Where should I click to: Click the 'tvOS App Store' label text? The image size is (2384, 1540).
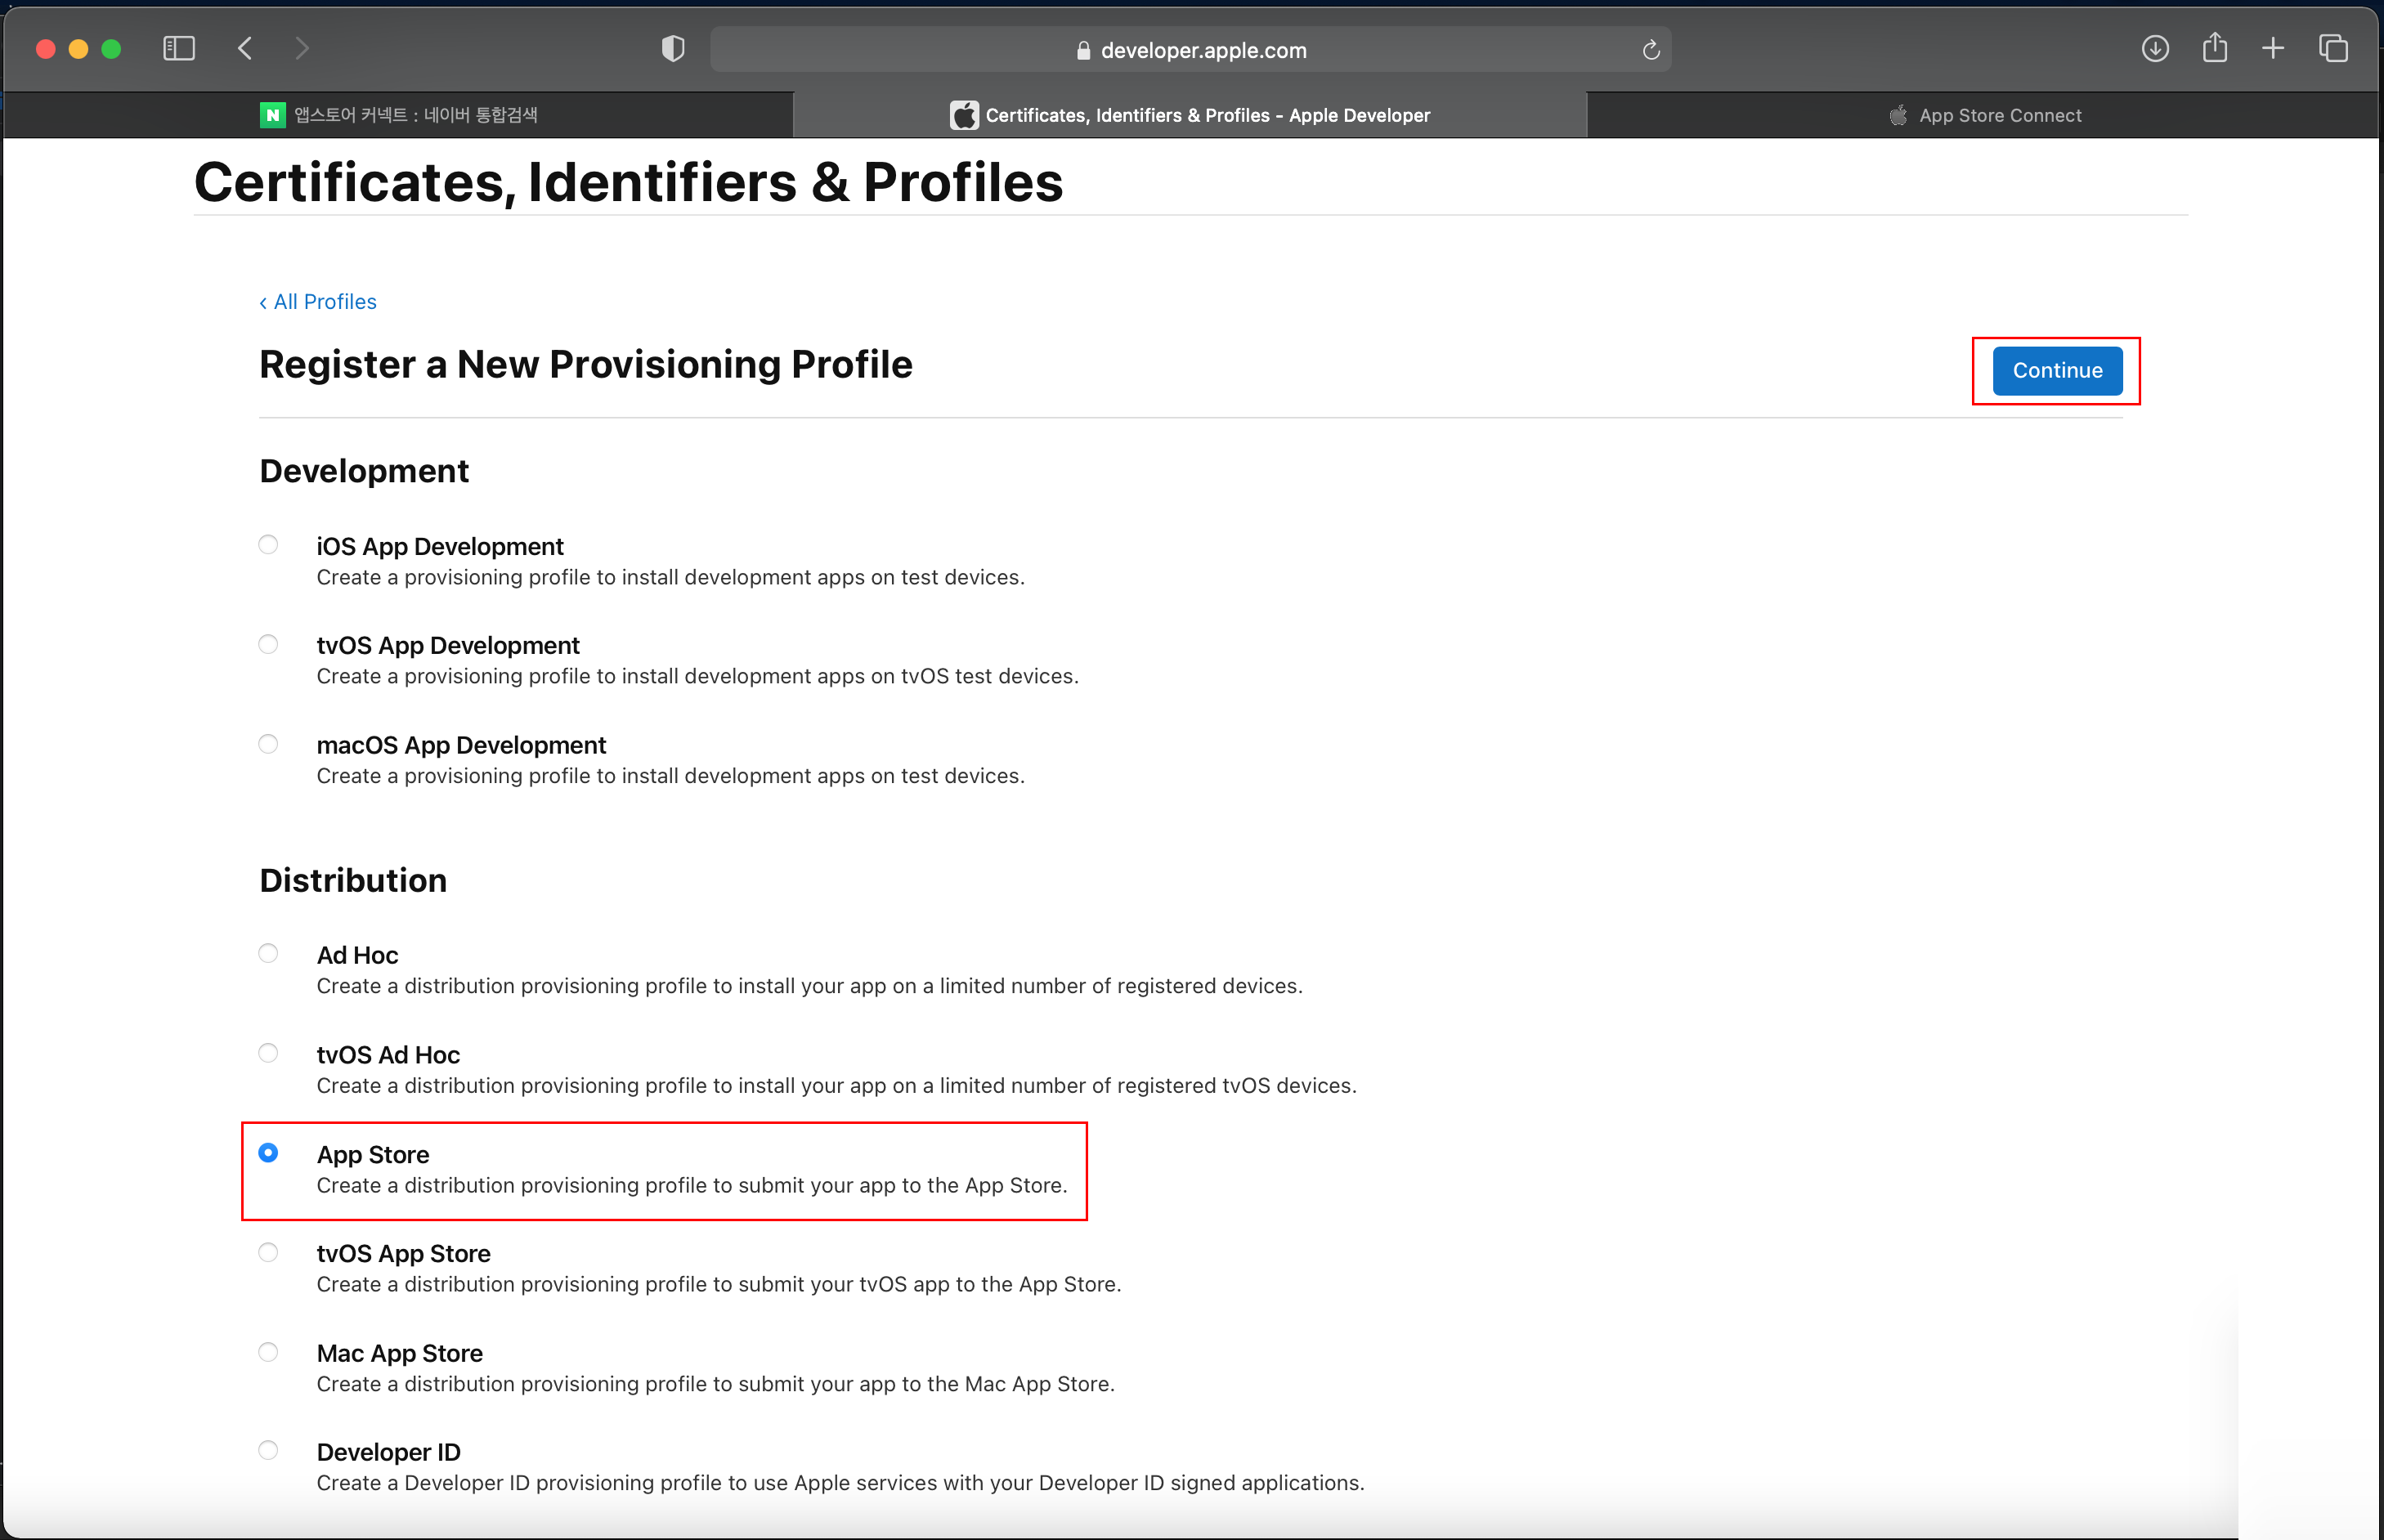(x=404, y=1254)
